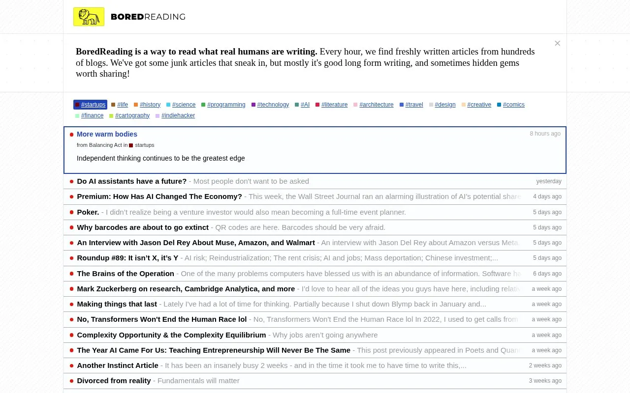This screenshot has width=630, height=393.
Task: Open 'The Brains of the Operation'
Action: (126, 274)
